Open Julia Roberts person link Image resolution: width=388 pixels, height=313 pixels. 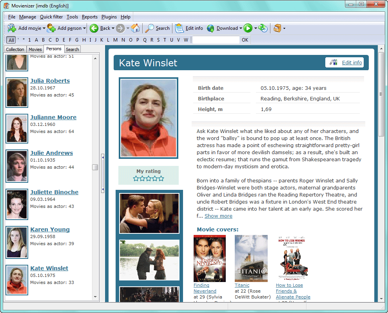50,81
